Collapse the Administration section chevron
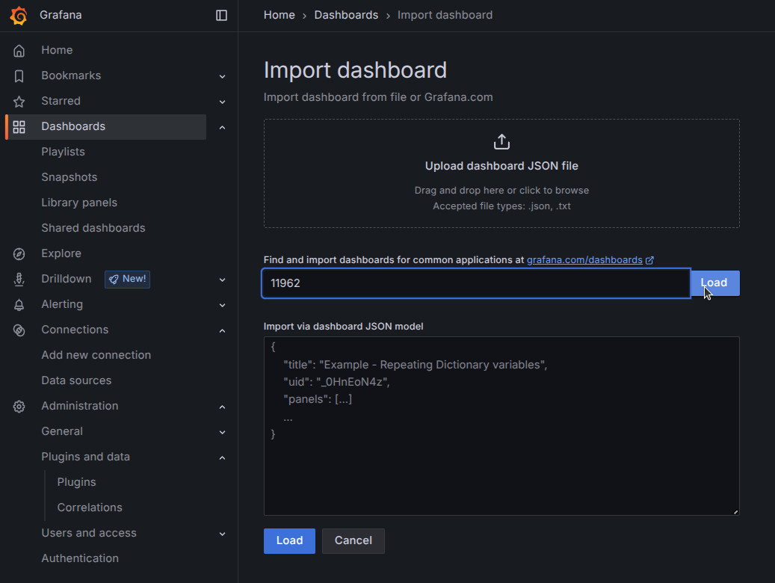The width and height of the screenshot is (775, 583). click(222, 407)
